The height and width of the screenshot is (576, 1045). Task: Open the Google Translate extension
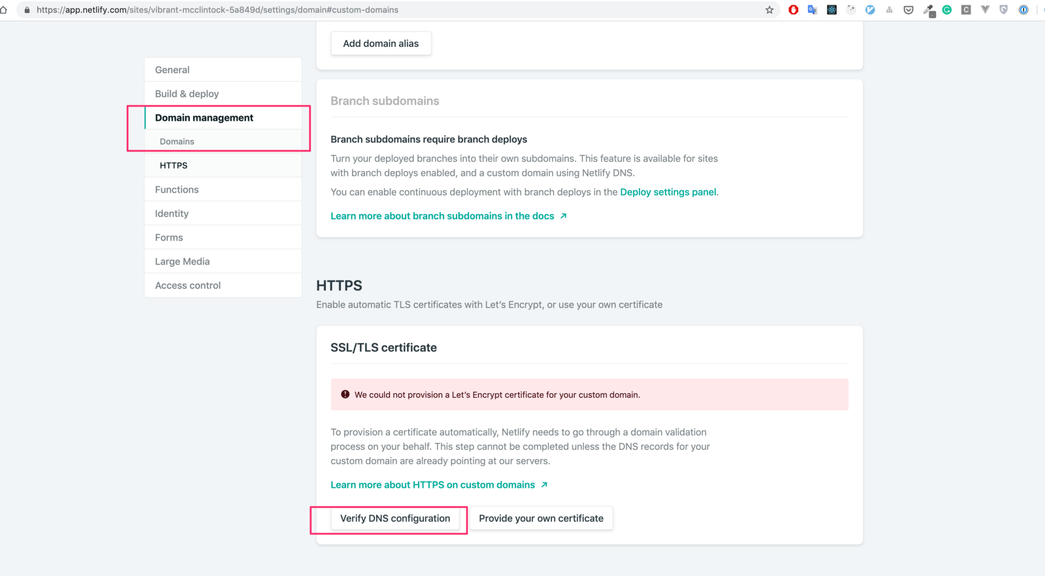coord(812,10)
